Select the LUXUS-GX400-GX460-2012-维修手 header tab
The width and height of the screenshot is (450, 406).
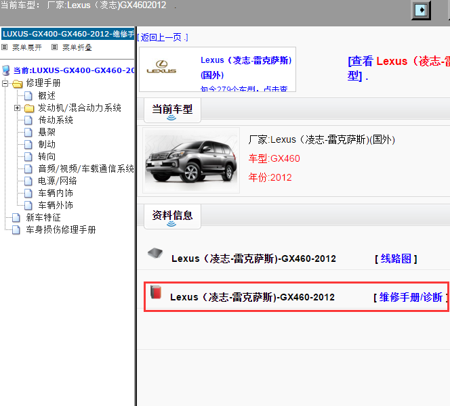(68, 34)
